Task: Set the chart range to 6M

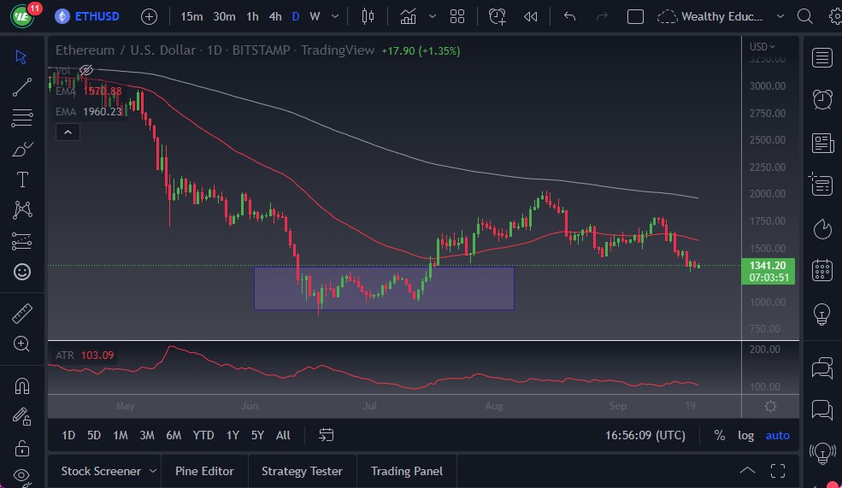Action: (174, 435)
